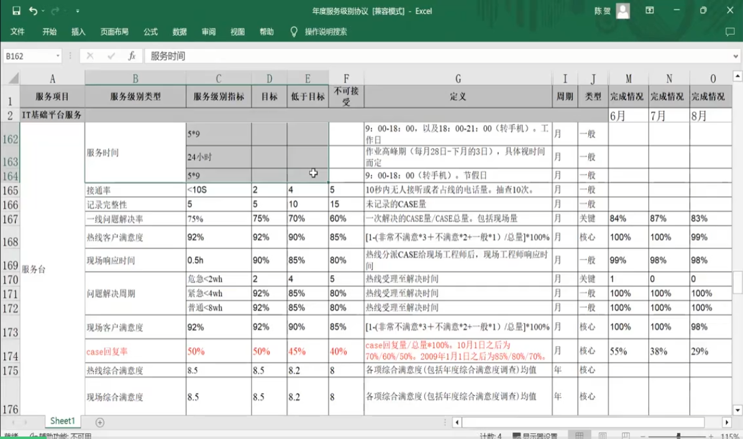This screenshot has width=743, height=439.
Task: Open Customize Quick Access Toolbar dropdown
Action: 77,11
